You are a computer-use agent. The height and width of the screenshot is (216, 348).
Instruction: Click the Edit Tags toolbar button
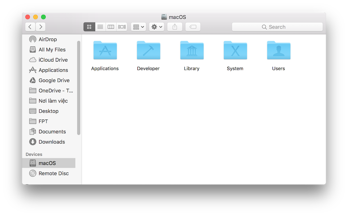[x=193, y=27]
